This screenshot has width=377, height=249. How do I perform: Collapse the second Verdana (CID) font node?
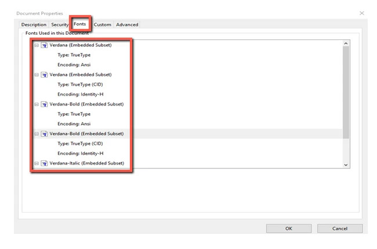click(37, 75)
